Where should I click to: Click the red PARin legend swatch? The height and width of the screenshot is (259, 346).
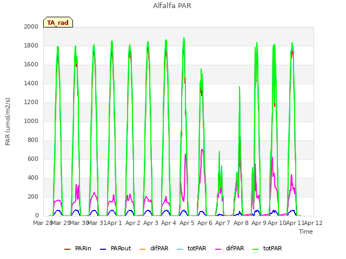[x=67, y=249]
